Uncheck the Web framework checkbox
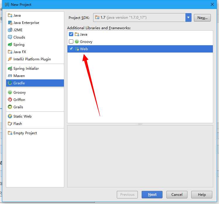Screen dimensions: 219x204 point(71,49)
